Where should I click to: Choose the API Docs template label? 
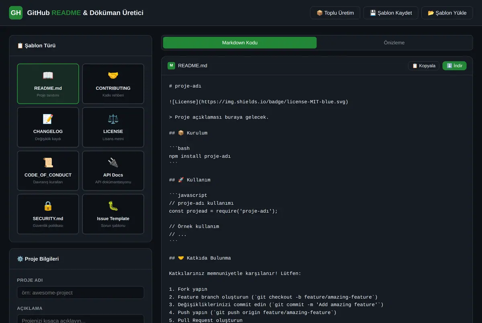pyautogui.click(x=113, y=175)
